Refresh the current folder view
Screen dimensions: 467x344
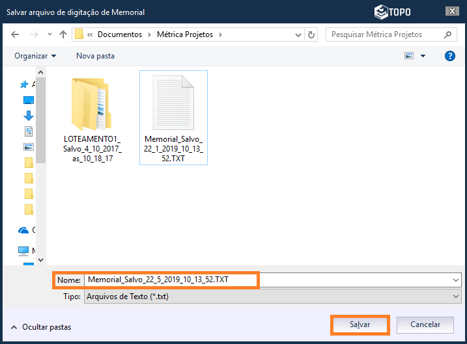[x=311, y=34]
